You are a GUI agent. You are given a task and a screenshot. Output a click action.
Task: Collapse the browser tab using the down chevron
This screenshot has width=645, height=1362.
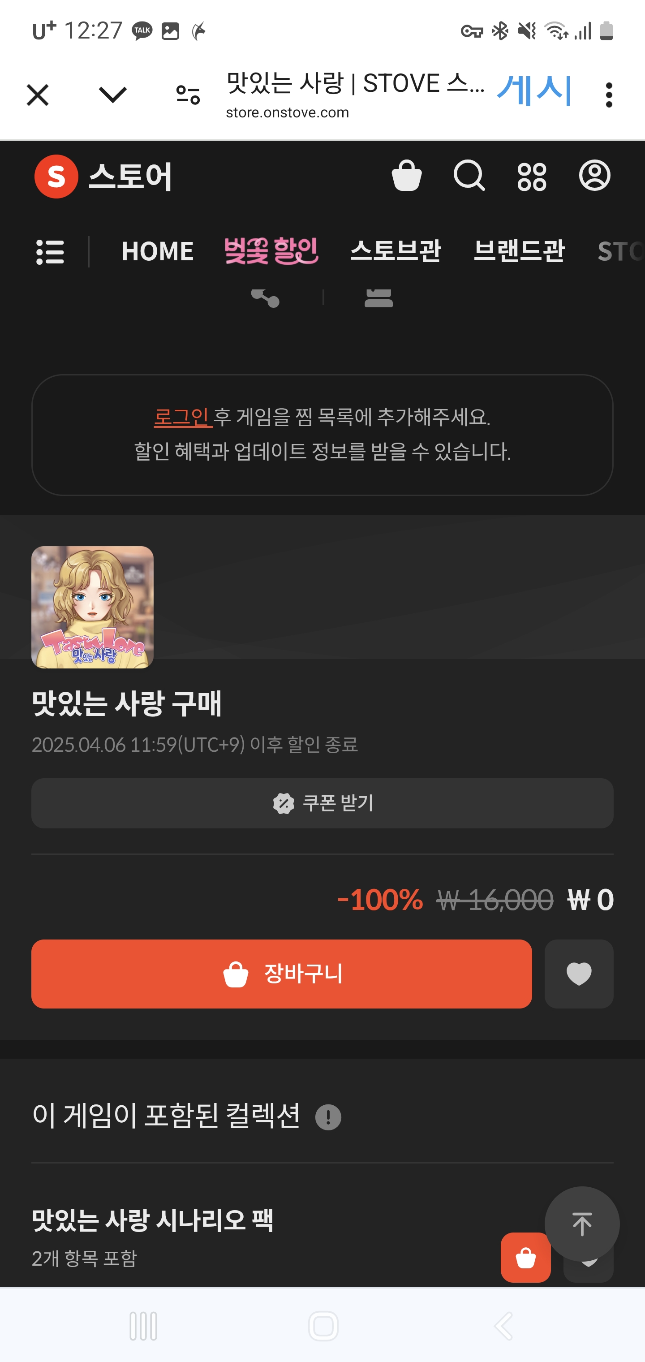112,95
